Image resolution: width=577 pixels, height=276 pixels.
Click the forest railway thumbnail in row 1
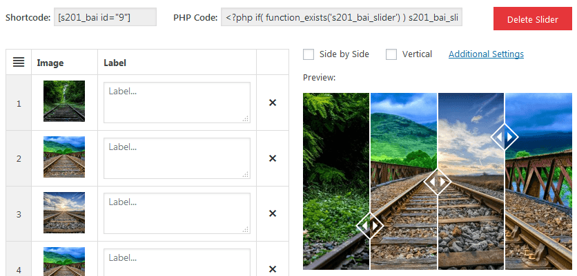point(64,101)
